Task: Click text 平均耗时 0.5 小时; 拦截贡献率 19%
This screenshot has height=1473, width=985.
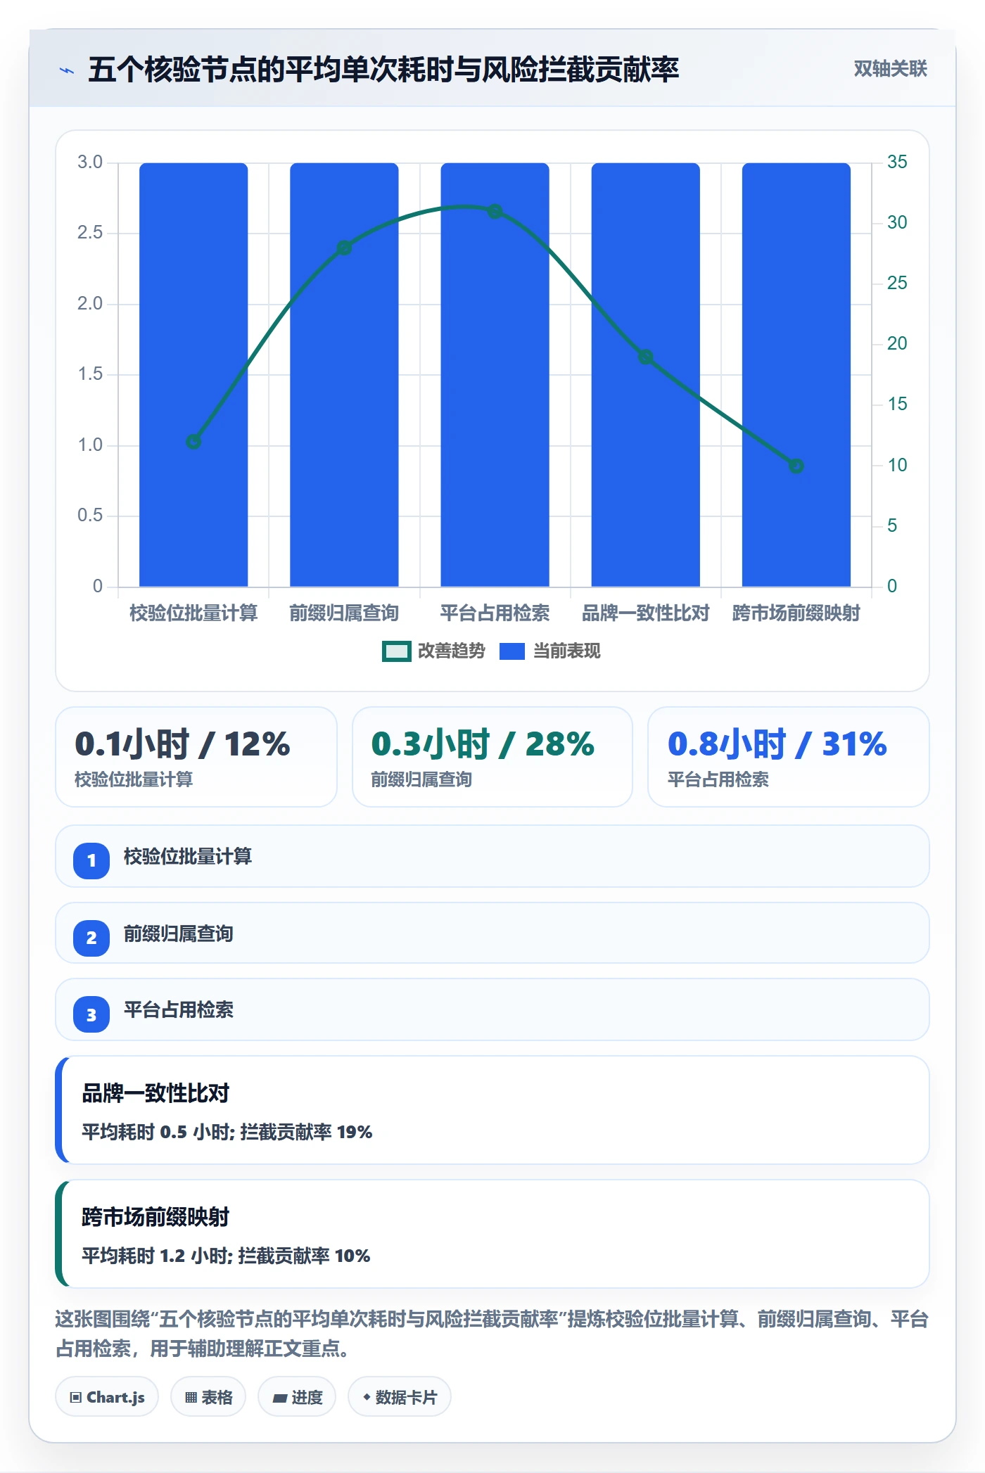Action: 227,1132
